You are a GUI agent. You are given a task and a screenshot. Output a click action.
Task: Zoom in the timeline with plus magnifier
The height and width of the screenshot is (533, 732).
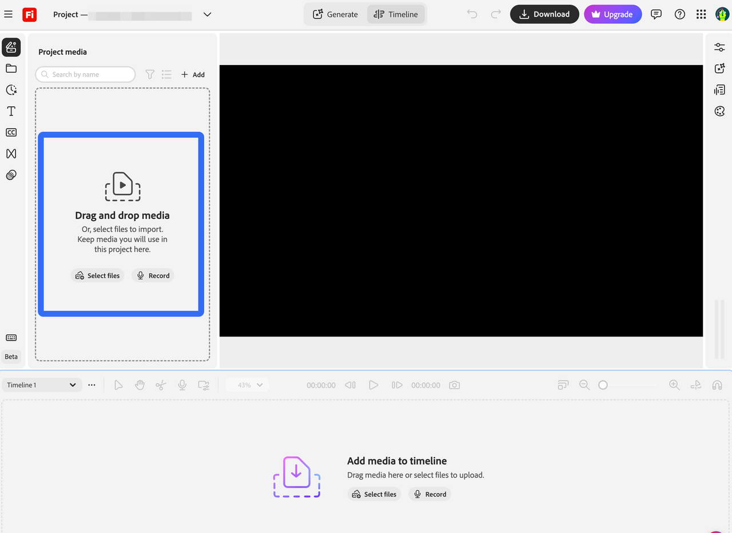[674, 385]
